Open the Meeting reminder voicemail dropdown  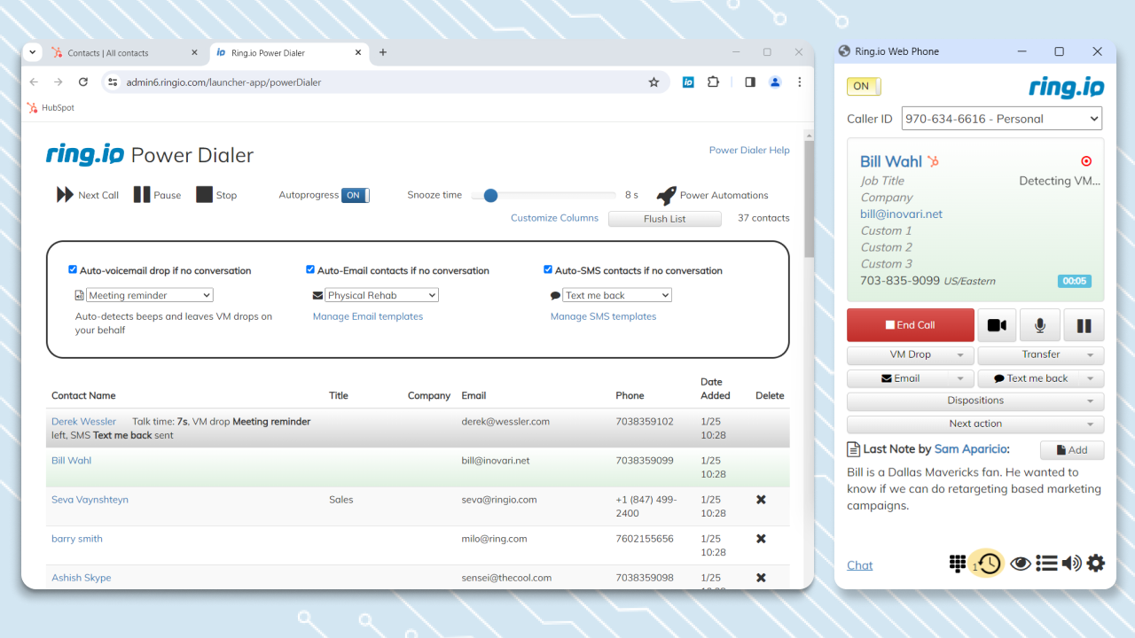click(149, 295)
